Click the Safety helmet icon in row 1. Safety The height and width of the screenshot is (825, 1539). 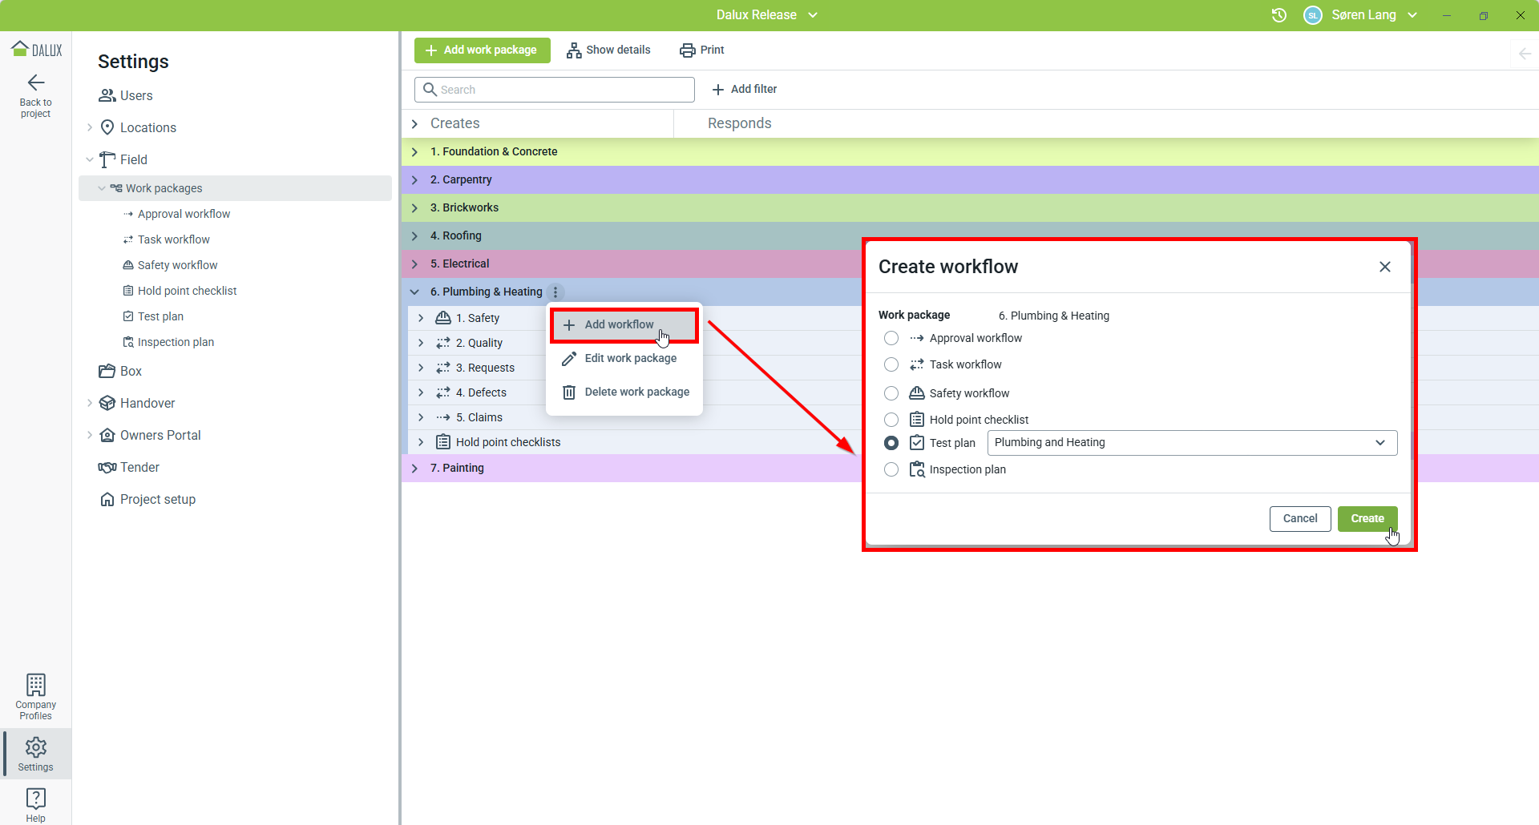(443, 318)
